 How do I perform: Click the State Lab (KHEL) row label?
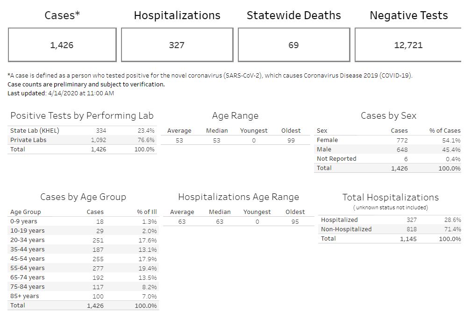click(35, 131)
